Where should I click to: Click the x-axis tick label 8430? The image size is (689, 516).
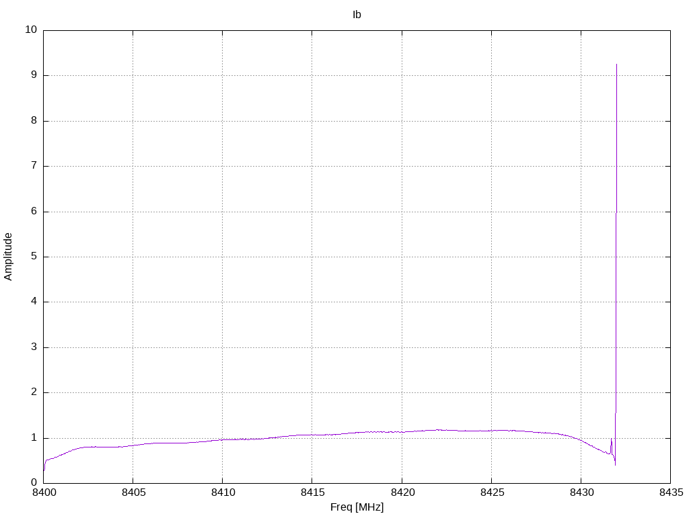coord(582,492)
